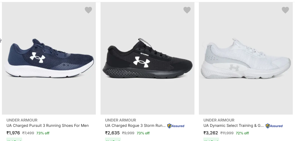Click Under Armour brand above Charged Pursuit 3
This screenshot has height=141, width=295.
22,120
